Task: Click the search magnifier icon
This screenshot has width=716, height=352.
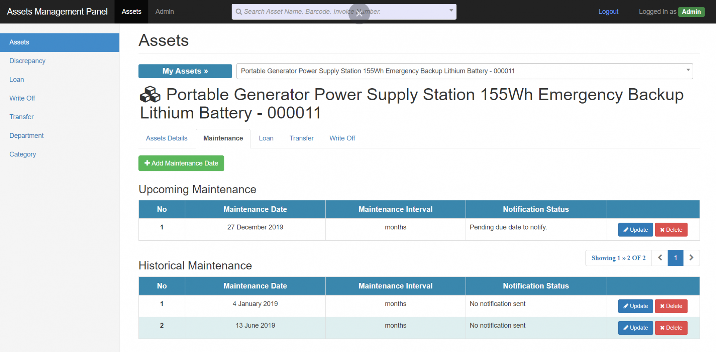Action: [239, 12]
